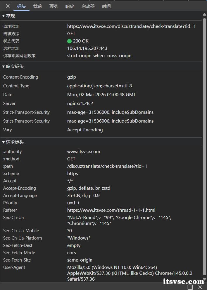Click the request URL value
This screenshot has height=290, width=207.
[131, 26]
